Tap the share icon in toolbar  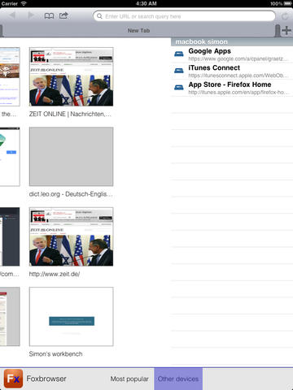(63, 15)
